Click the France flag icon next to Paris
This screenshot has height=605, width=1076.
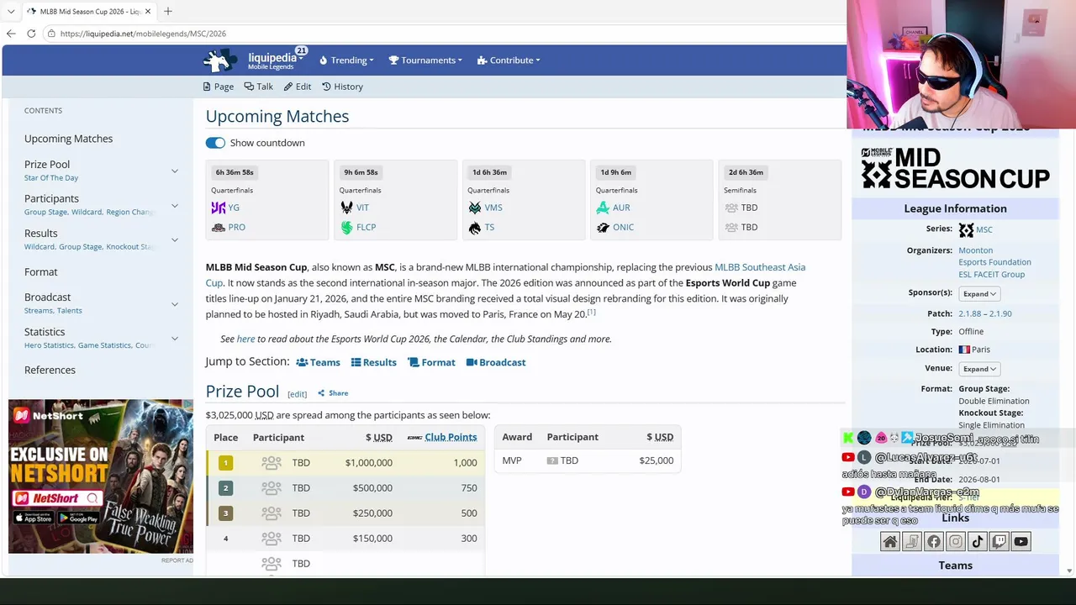click(964, 350)
